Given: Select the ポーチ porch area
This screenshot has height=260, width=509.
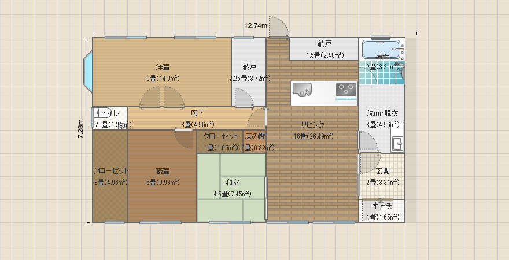Looking at the screenshot, I should [x=382, y=211].
